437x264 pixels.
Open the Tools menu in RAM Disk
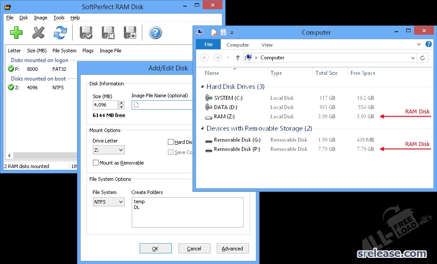coord(59,18)
